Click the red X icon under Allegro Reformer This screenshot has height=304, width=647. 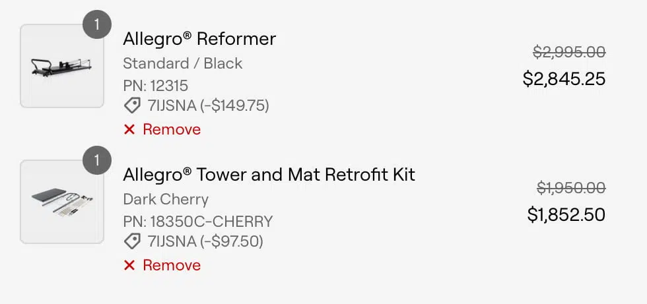[x=129, y=130]
